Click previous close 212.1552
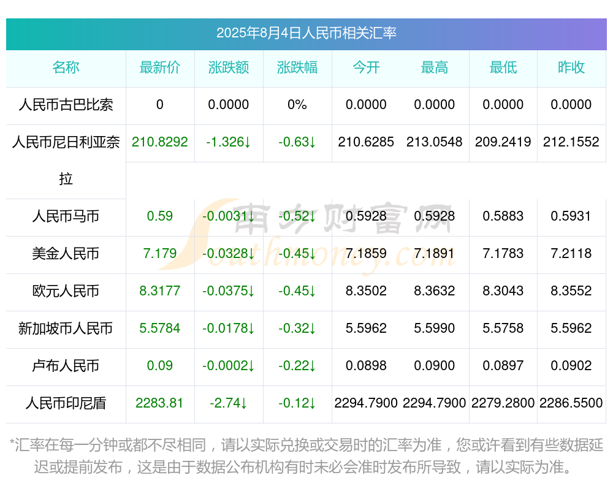The image size is (613, 486). [571, 142]
